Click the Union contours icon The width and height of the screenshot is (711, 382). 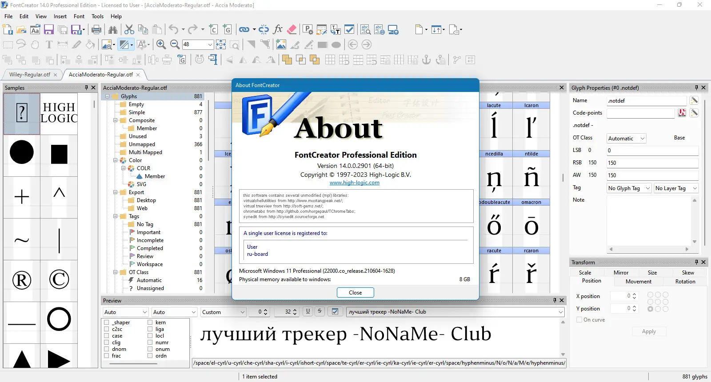point(287,60)
